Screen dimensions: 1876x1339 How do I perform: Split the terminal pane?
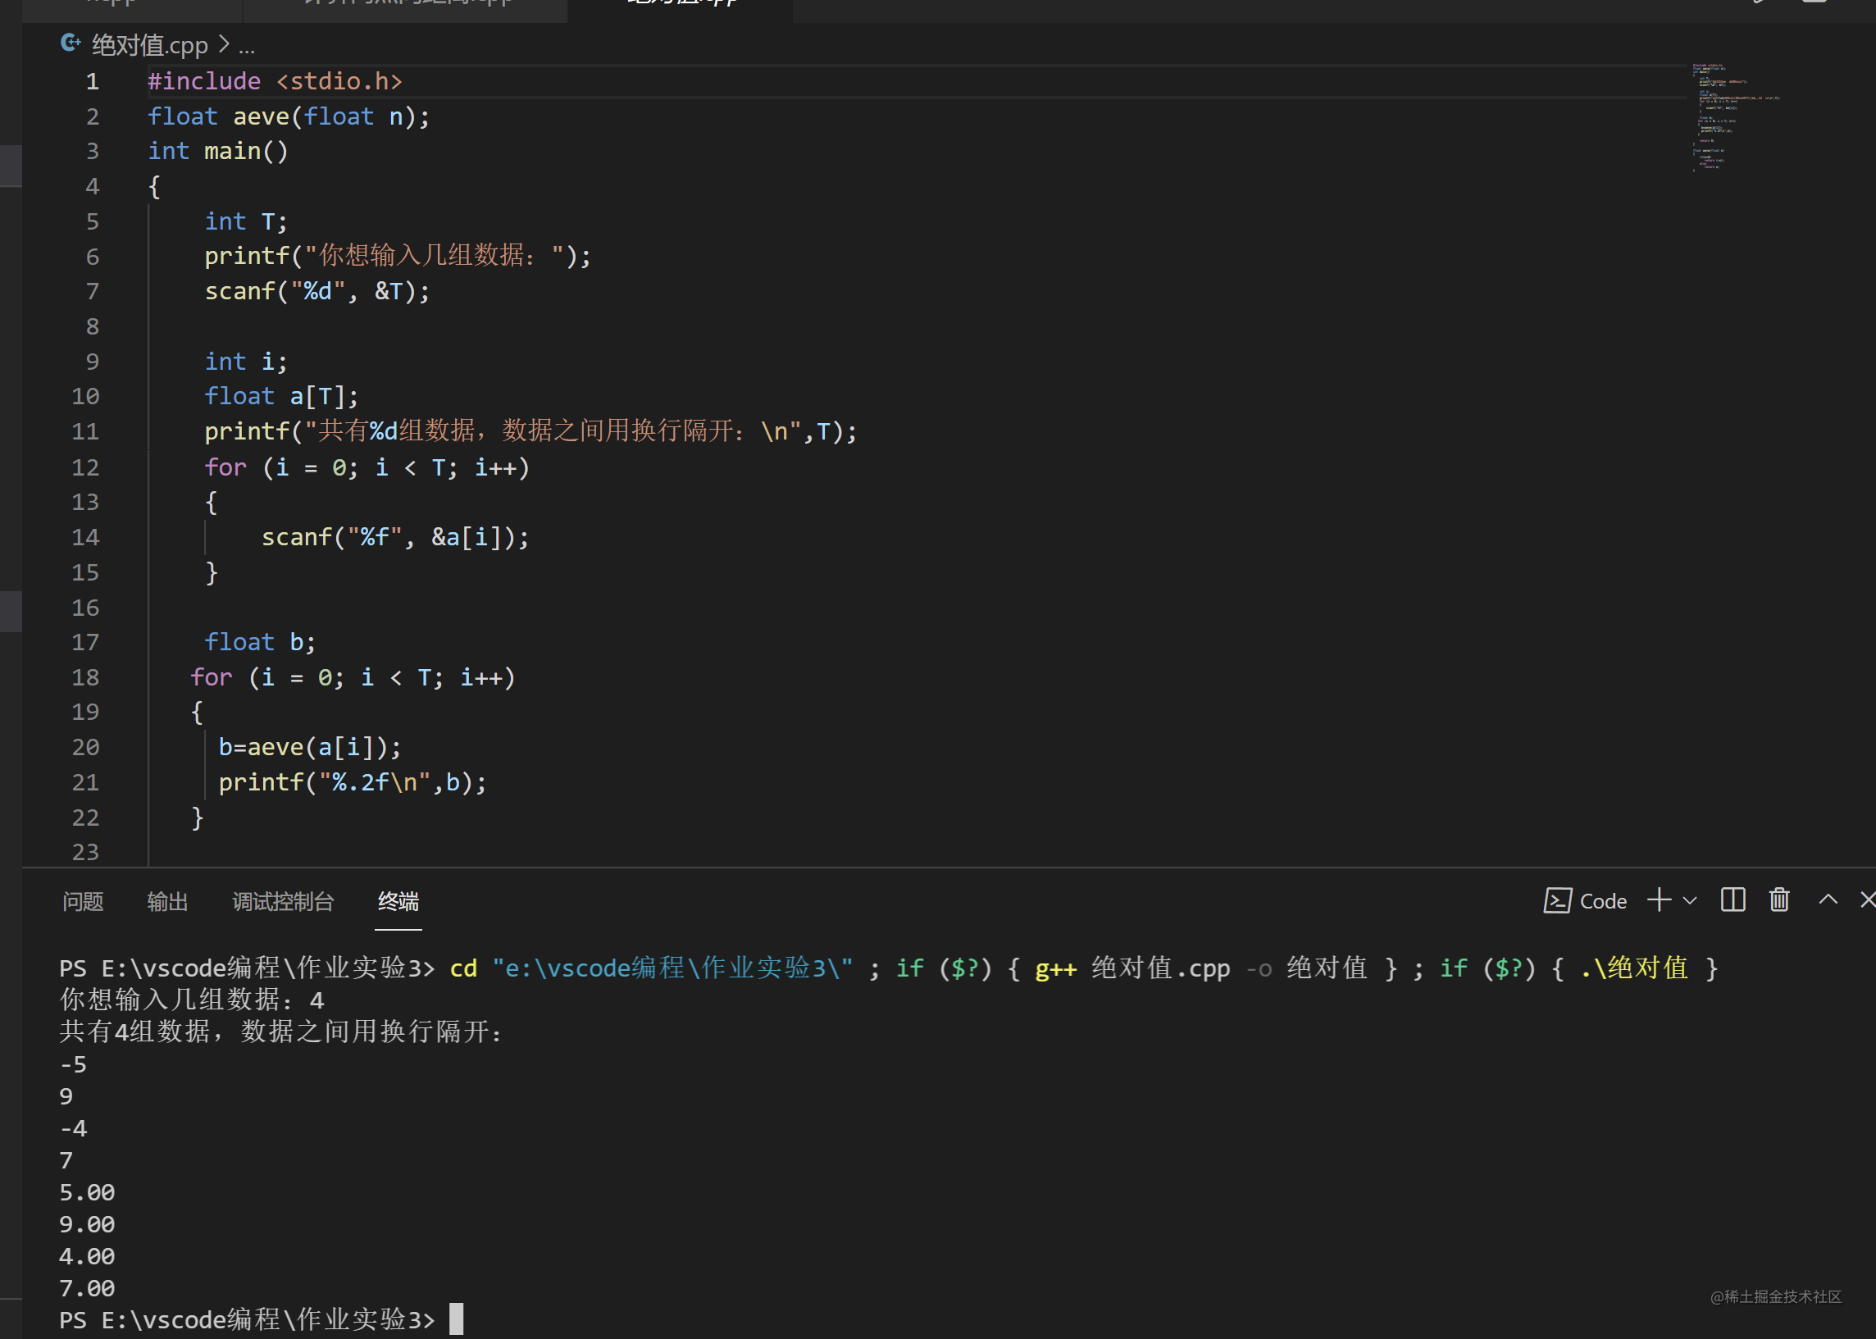(x=1733, y=899)
